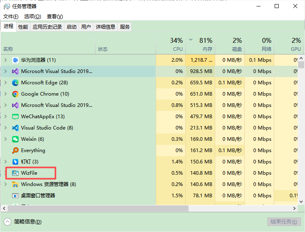305x232 pixels.
Task: Click the Huawei Browser process icon
Action: (15, 60)
